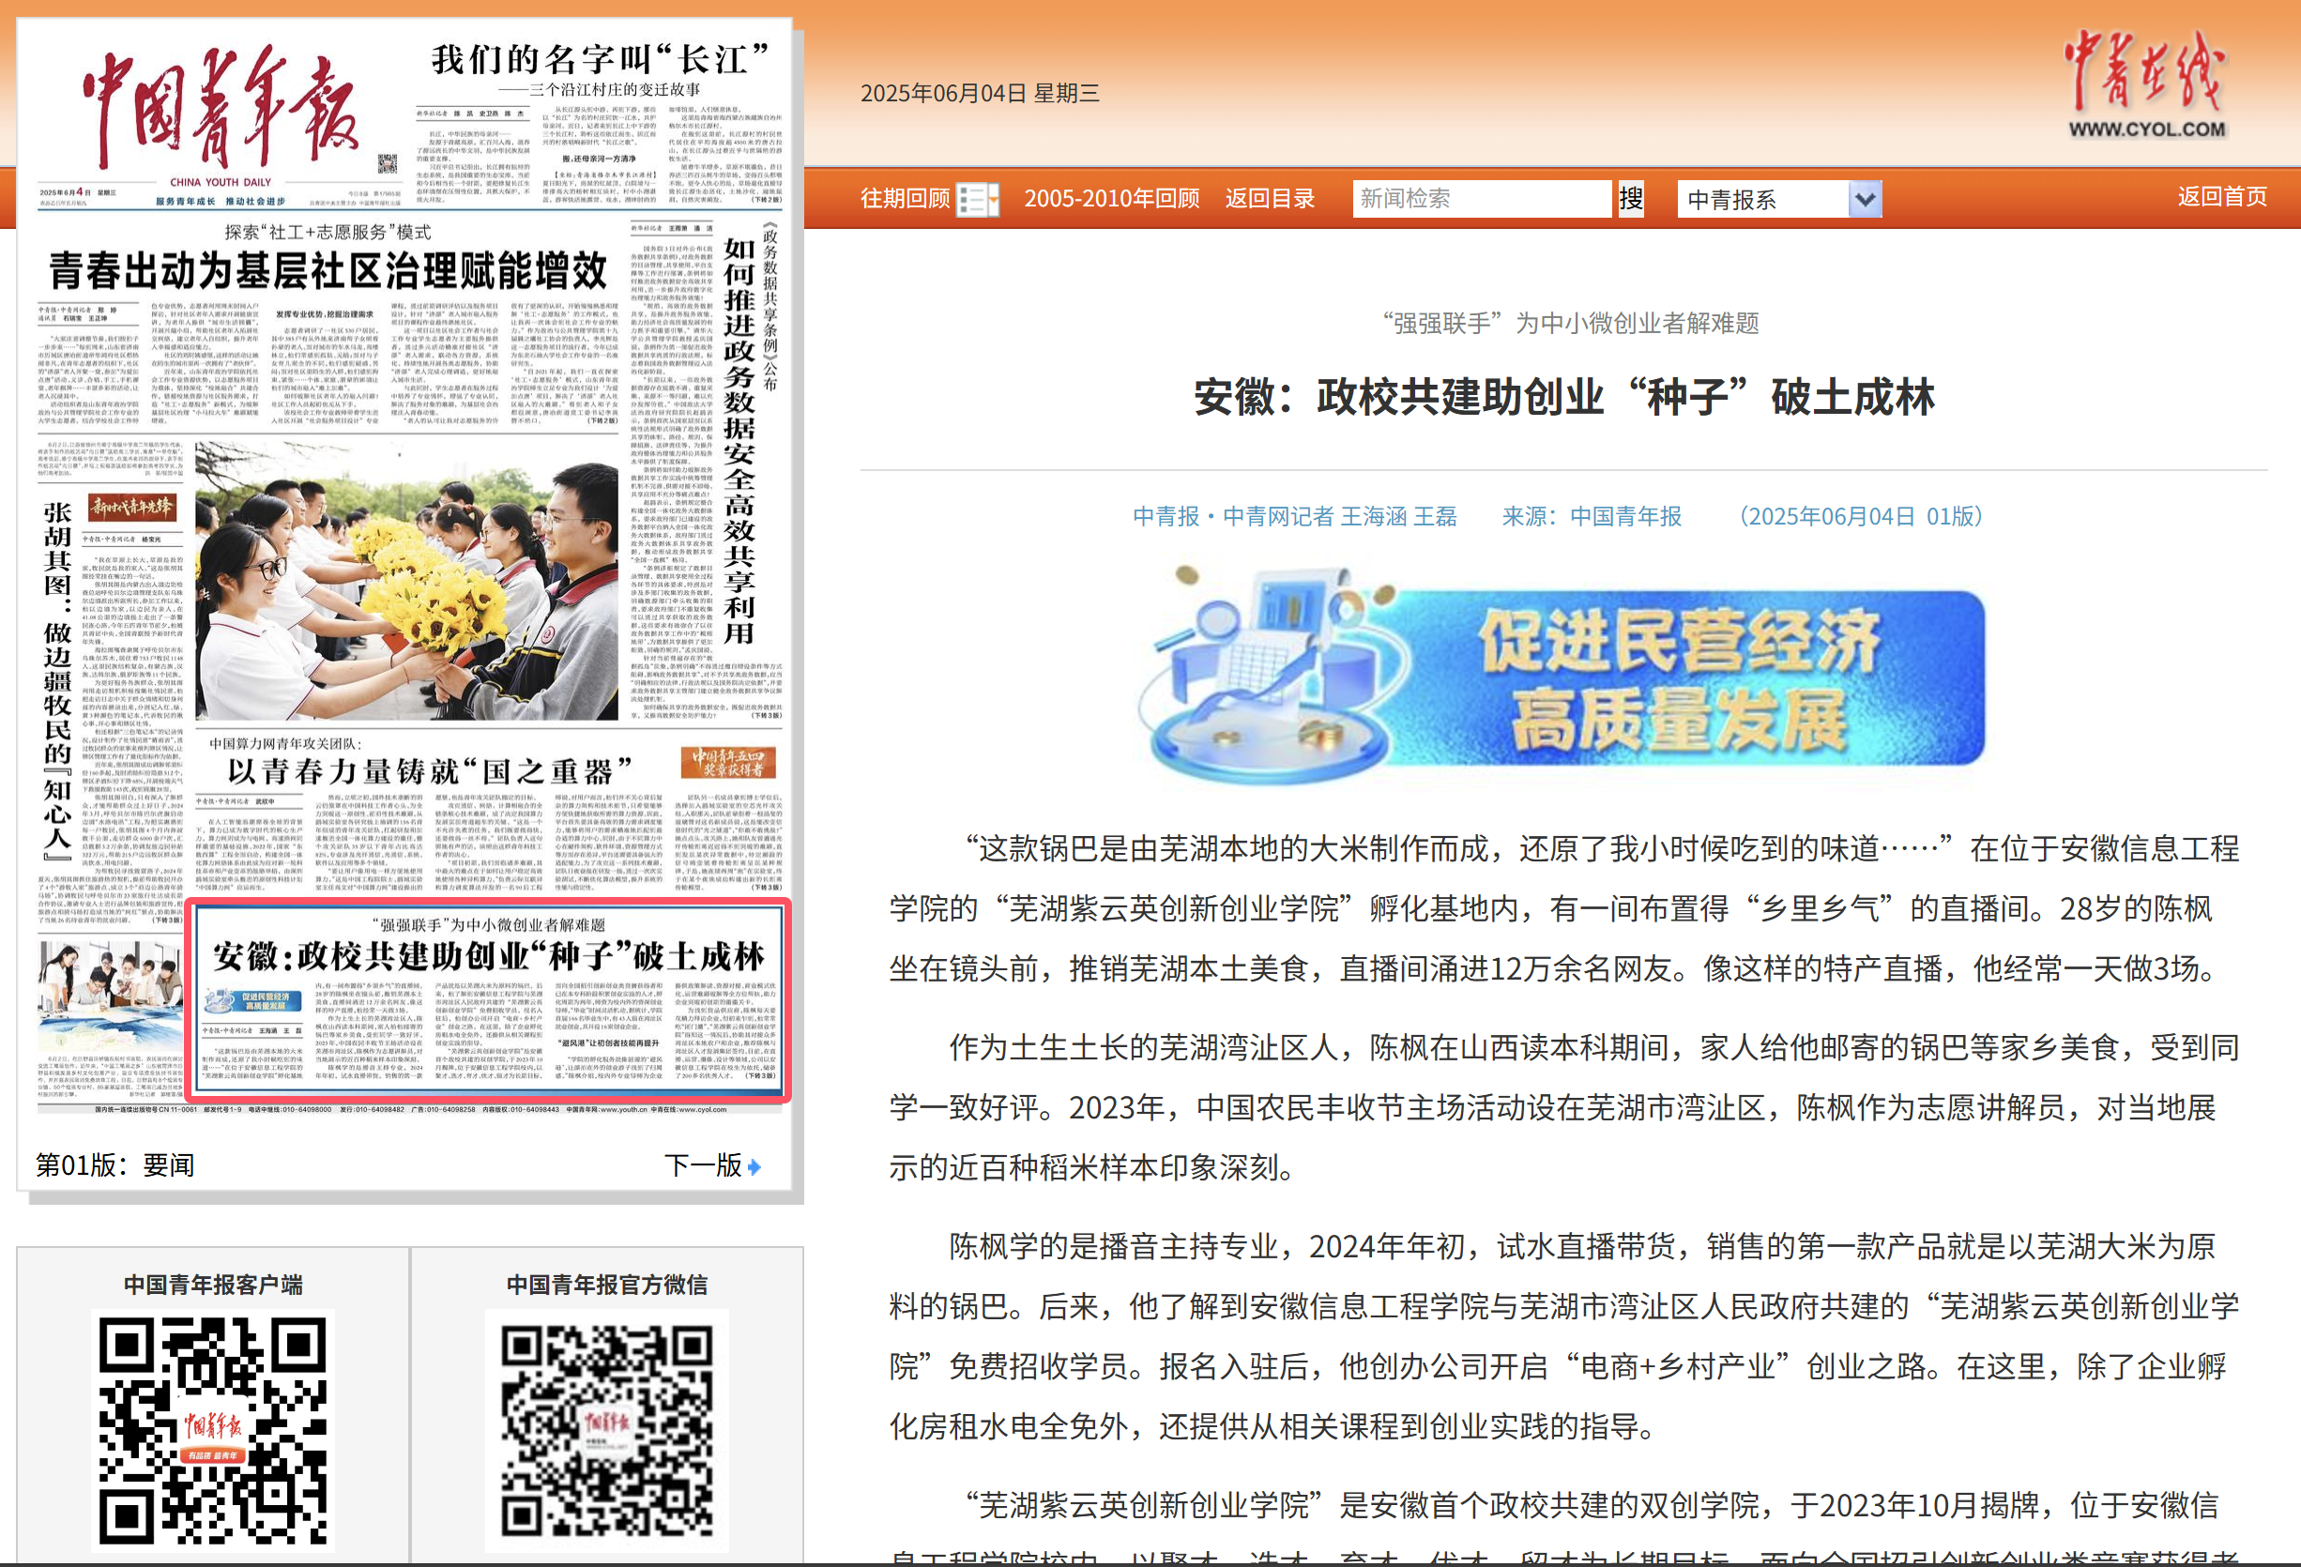
Task: Focus the 新闻检索 search field
Action: pyautogui.click(x=1481, y=199)
